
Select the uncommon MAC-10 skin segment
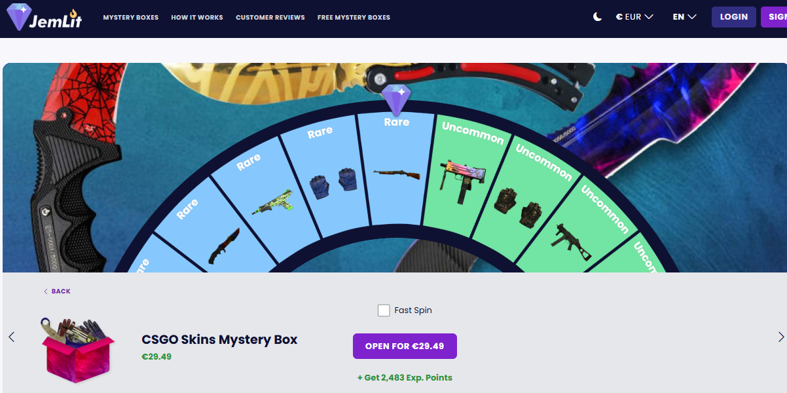point(463,175)
